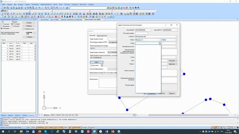Click the Кадастровый номер input field
The image size is (239, 134).
tap(112, 39)
